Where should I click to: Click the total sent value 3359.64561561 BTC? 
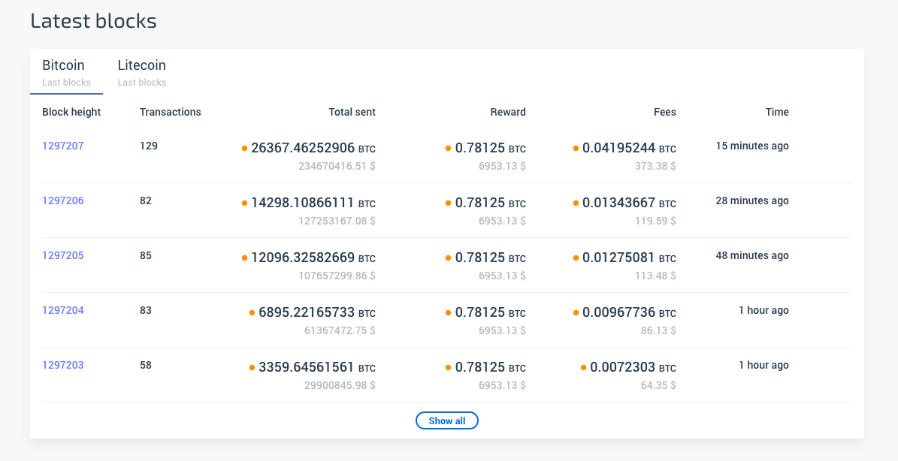(317, 368)
